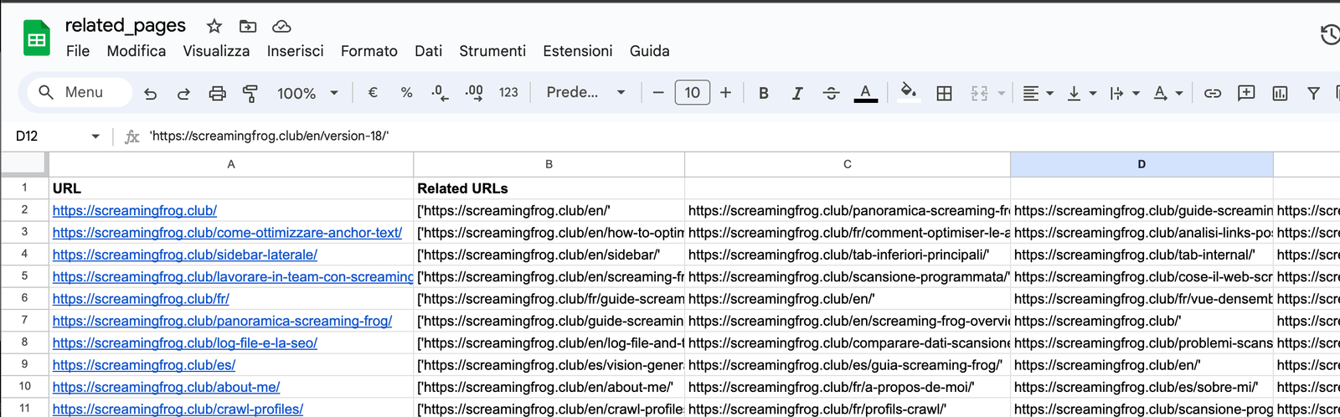The height and width of the screenshot is (417, 1340).
Task: Click the insert comment icon
Action: [1246, 93]
